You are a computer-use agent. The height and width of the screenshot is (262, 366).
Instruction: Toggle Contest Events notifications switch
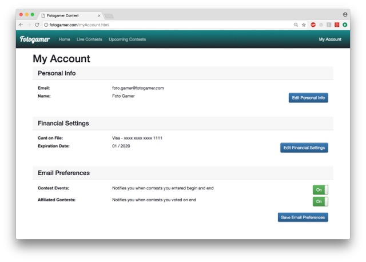(x=320, y=190)
